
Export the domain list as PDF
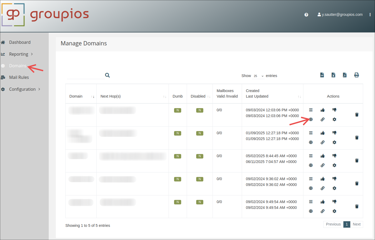point(344,75)
